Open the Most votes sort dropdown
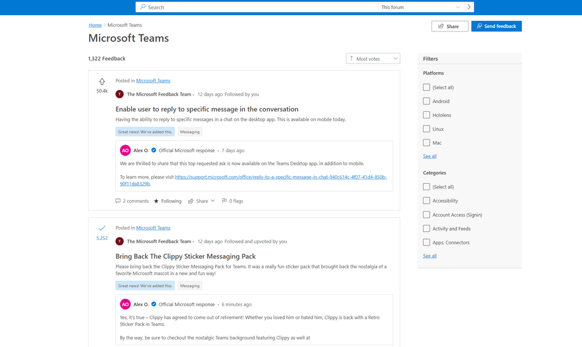The height and width of the screenshot is (347, 582). 373,59
